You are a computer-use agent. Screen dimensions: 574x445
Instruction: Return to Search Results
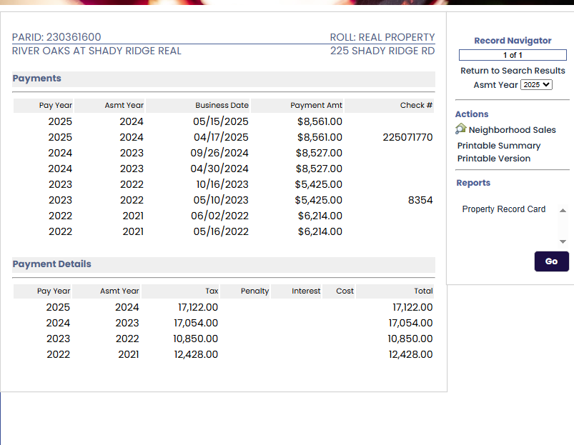coord(513,71)
